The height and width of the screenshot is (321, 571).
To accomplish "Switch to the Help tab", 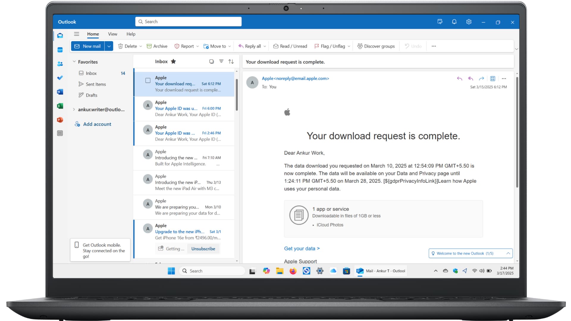I will tap(131, 34).
